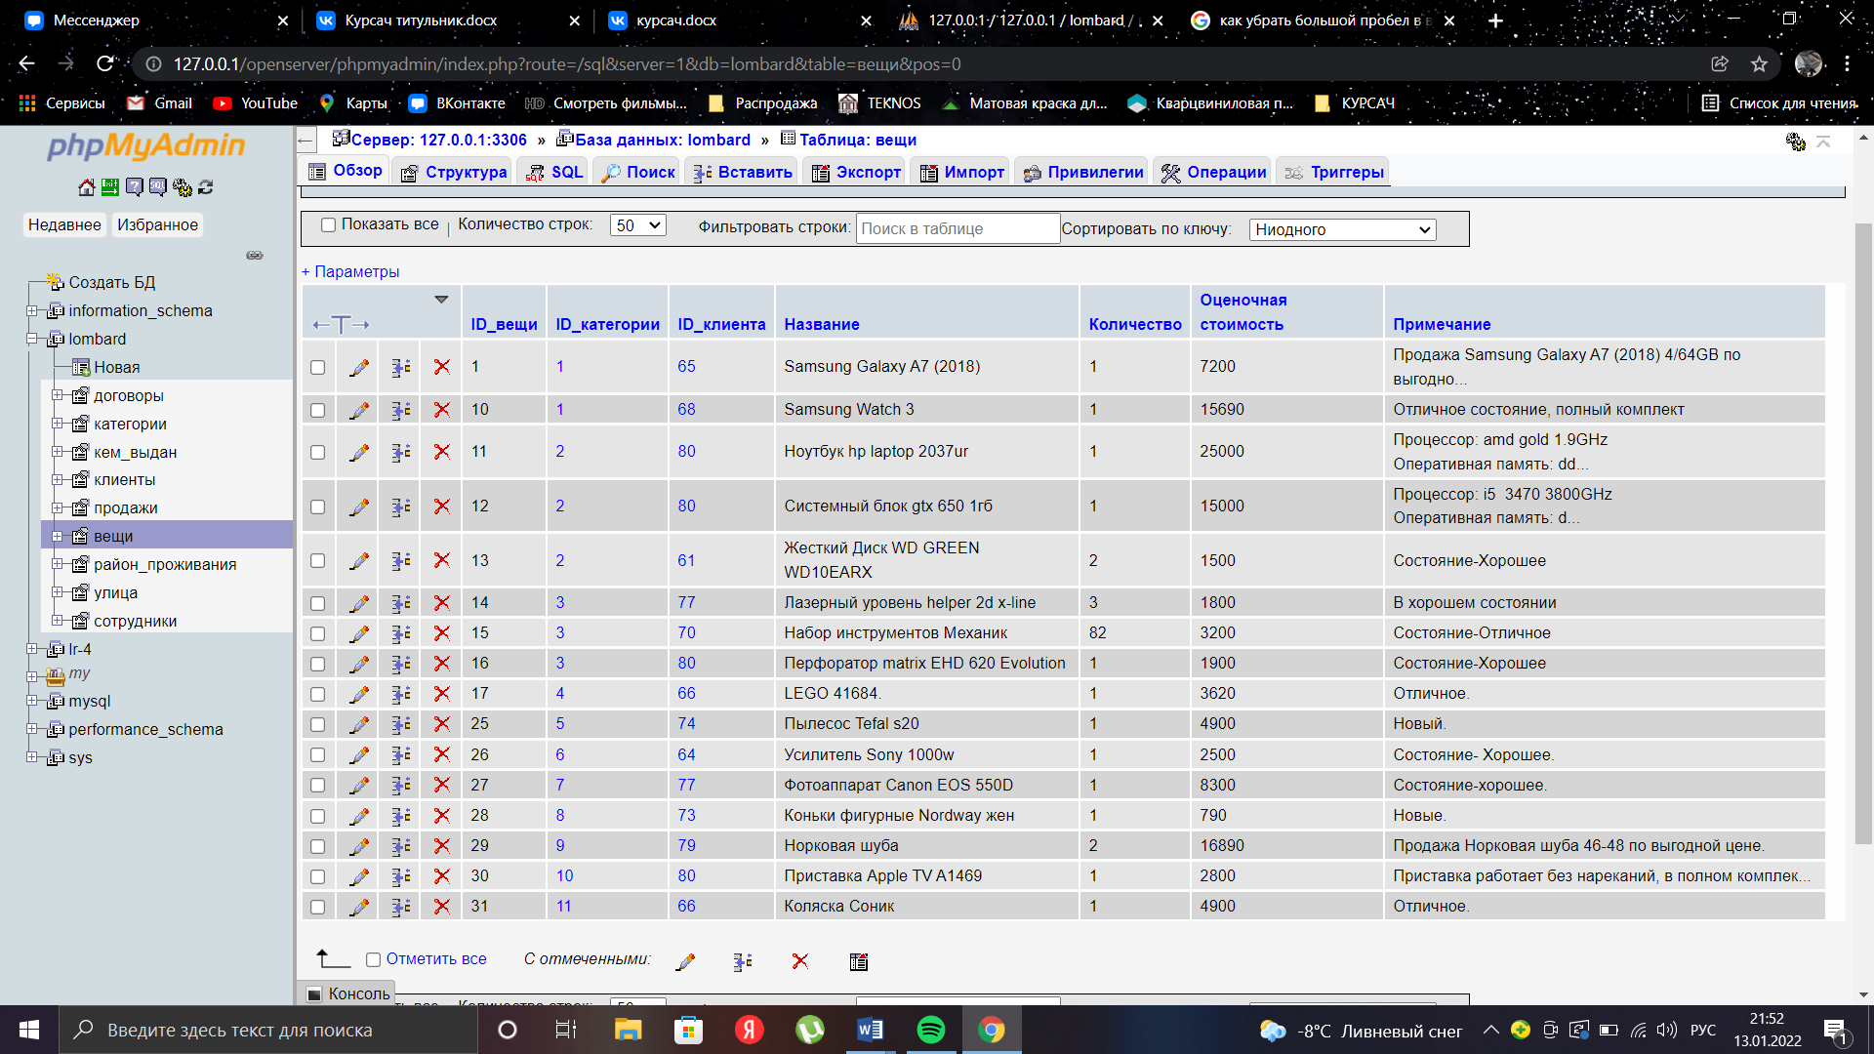Edit checked rows pencil icon at bottom
The width and height of the screenshot is (1874, 1054).
pyautogui.click(x=685, y=961)
